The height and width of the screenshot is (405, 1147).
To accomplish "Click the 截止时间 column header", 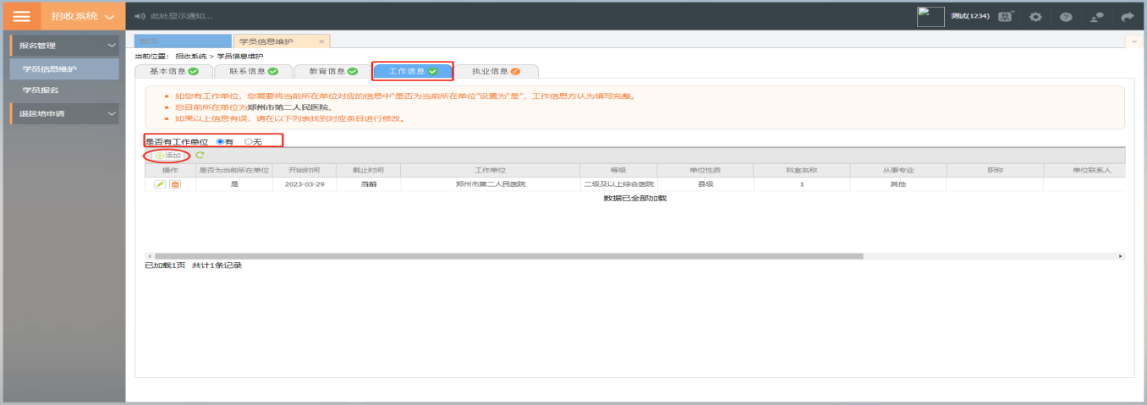I will (x=369, y=170).
